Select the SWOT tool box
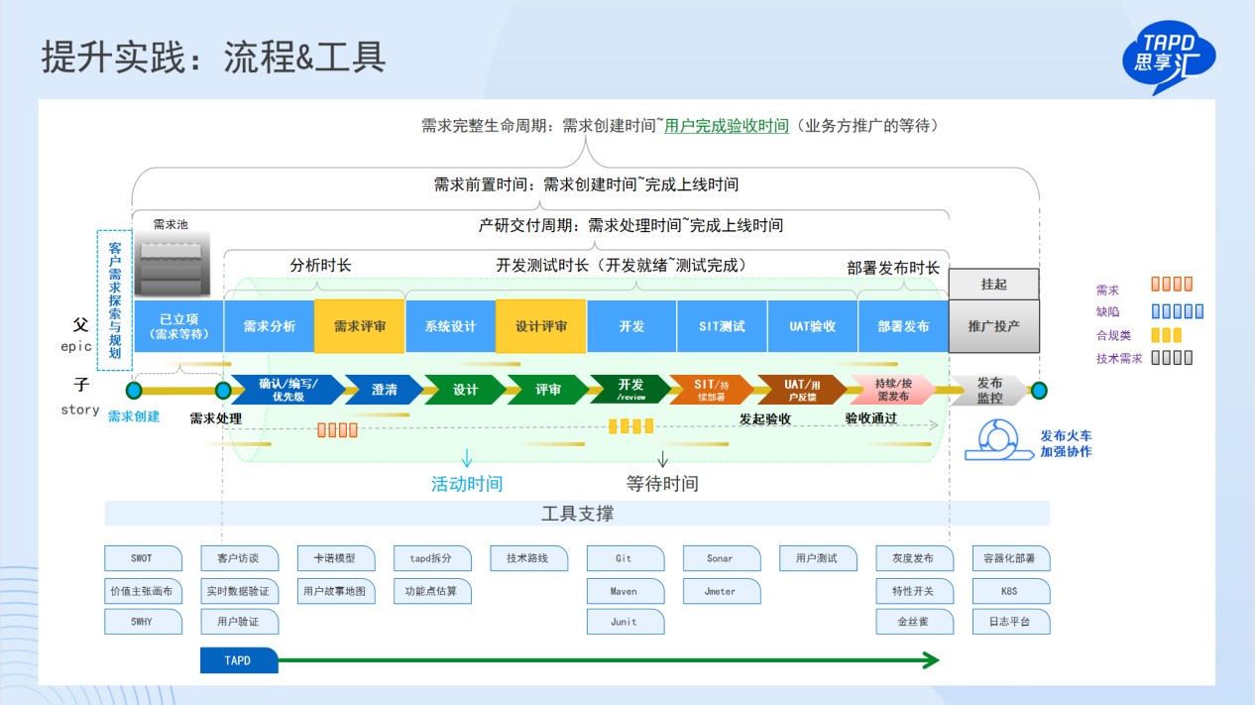This screenshot has height=705, width=1255. coord(143,558)
